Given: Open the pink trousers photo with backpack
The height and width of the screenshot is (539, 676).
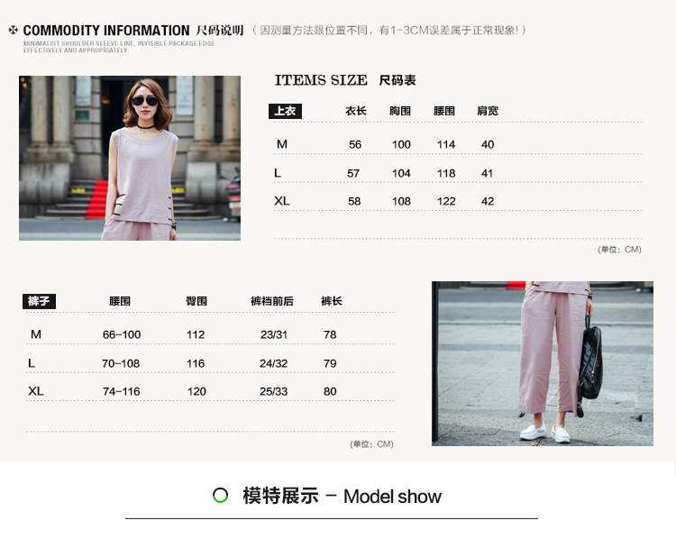Looking at the screenshot, I should 542,363.
